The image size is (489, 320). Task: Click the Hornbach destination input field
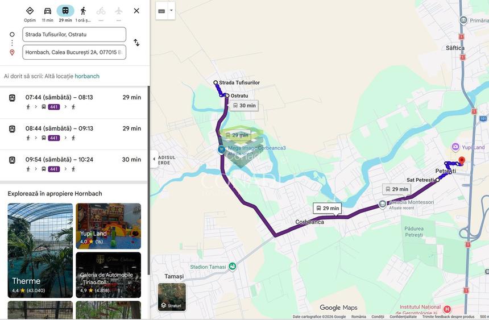pyautogui.click(x=74, y=52)
